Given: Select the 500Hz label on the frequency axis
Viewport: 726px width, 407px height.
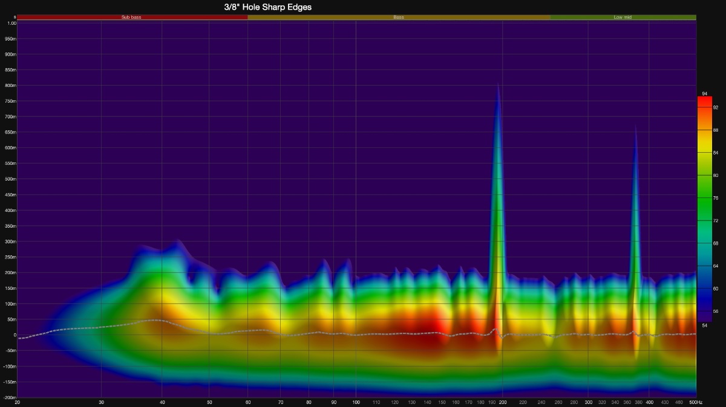Looking at the screenshot, I should [x=695, y=402].
